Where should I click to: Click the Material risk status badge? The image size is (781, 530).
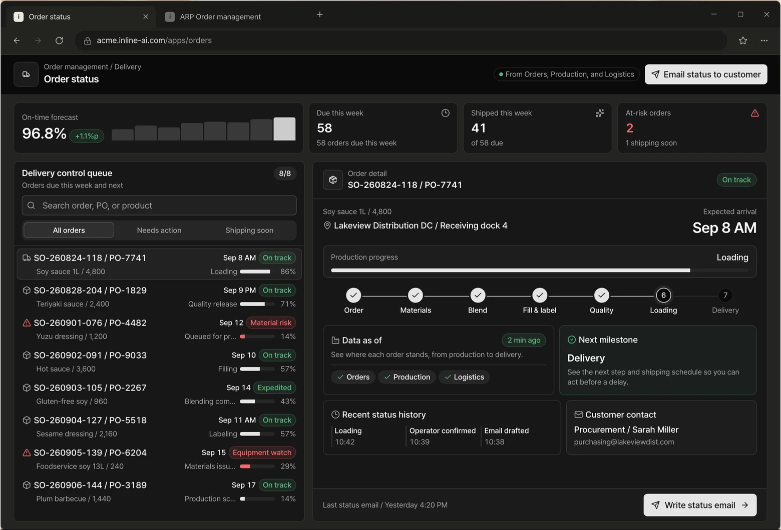271,323
